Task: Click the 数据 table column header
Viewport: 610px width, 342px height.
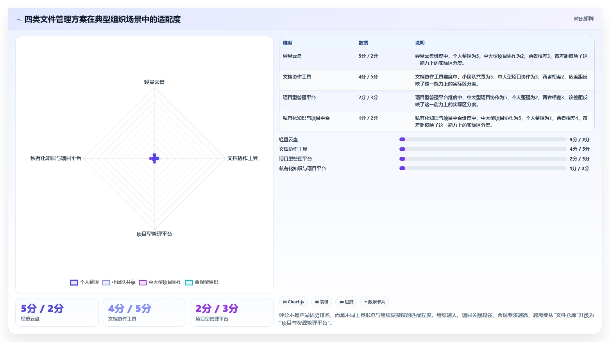Action: [x=363, y=43]
